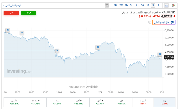Open the news marker near 2/5
The height and width of the screenshot is (111, 178).
(98, 47)
